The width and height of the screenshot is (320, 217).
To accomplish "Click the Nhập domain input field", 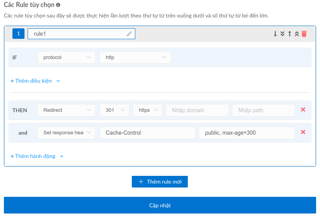I will pos(198,110).
